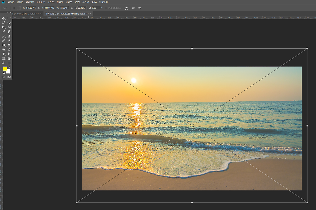The height and width of the screenshot is (210, 316).
Task: Pick the Eyedropper tool
Action: tap(3, 32)
